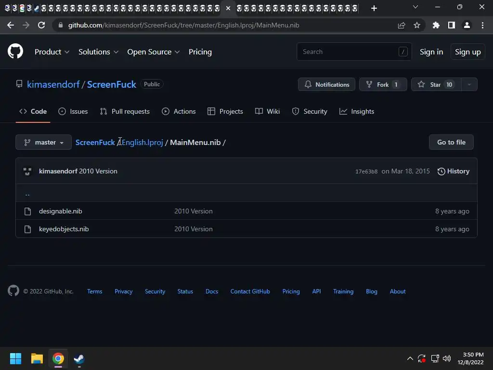
Task: Open File Explorer from the taskbar
Action: [37, 358]
